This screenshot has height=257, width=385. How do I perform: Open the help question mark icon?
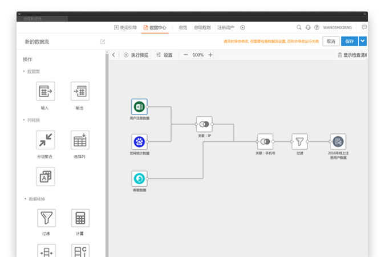(x=317, y=27)
